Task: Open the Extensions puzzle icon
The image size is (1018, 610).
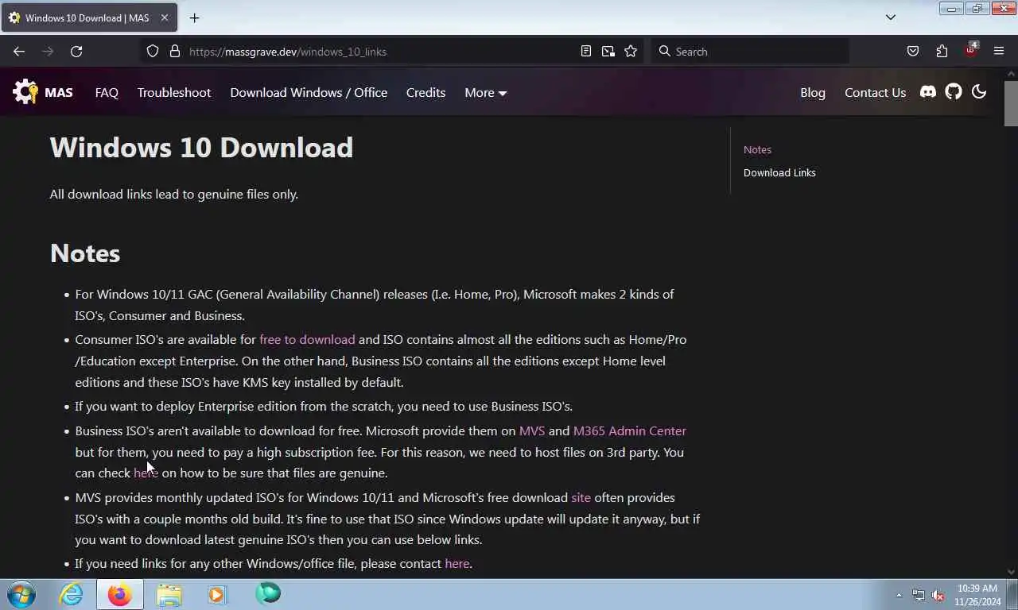Action: tap(942, 52)
